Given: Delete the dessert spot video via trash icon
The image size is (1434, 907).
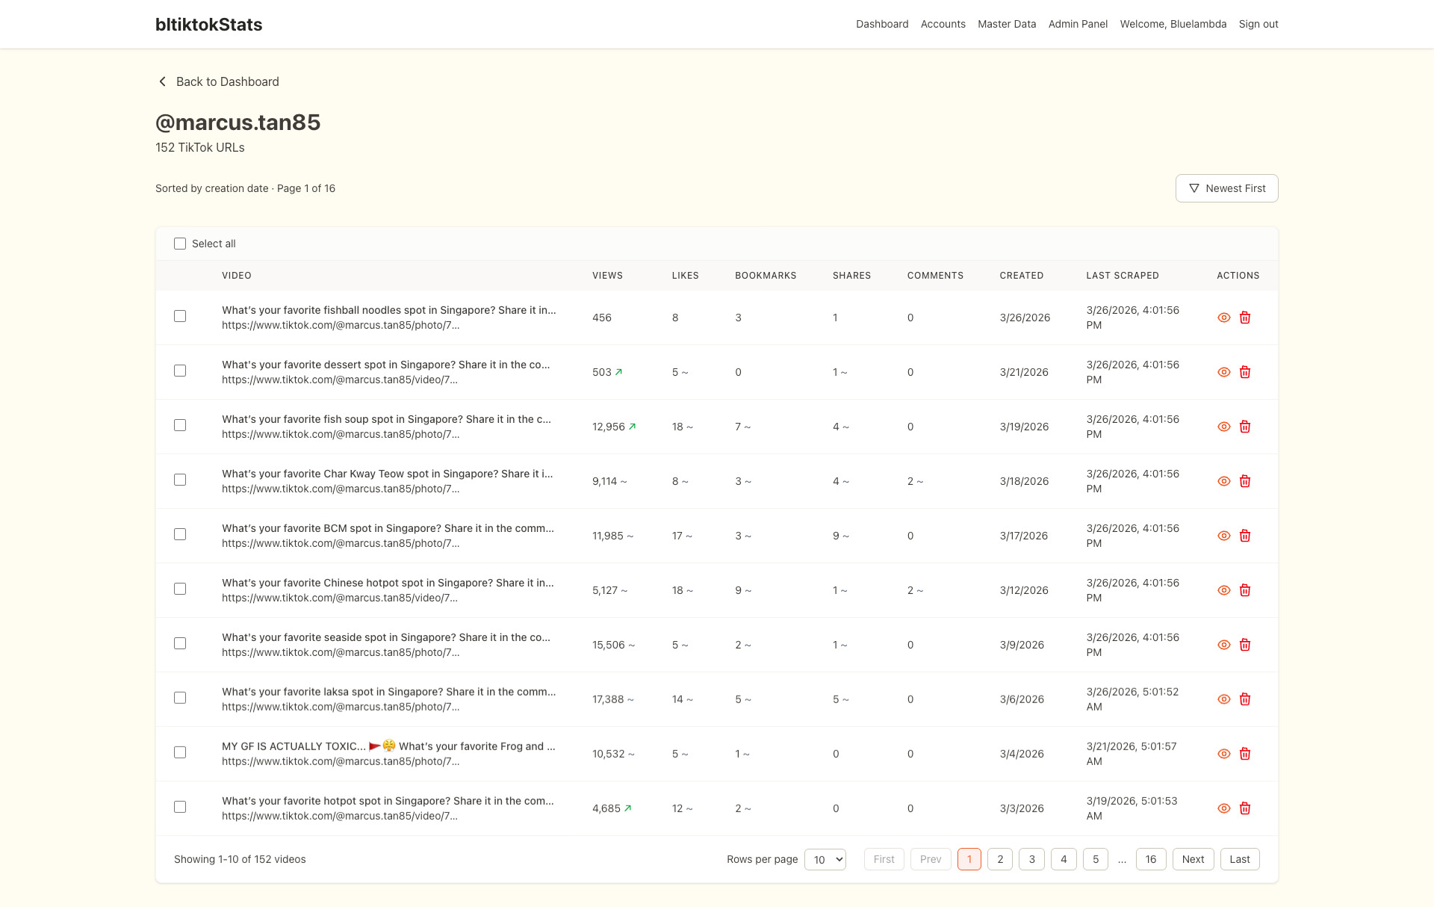Looking at the screenshot, I should point(1245,372).
